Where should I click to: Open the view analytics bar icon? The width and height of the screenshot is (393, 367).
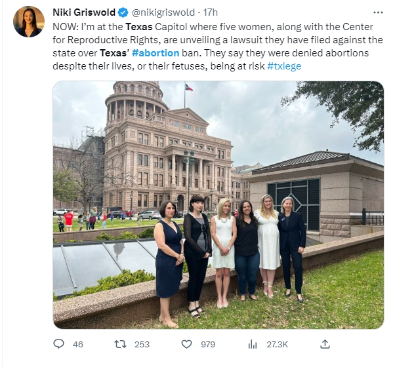pos(253,345)
